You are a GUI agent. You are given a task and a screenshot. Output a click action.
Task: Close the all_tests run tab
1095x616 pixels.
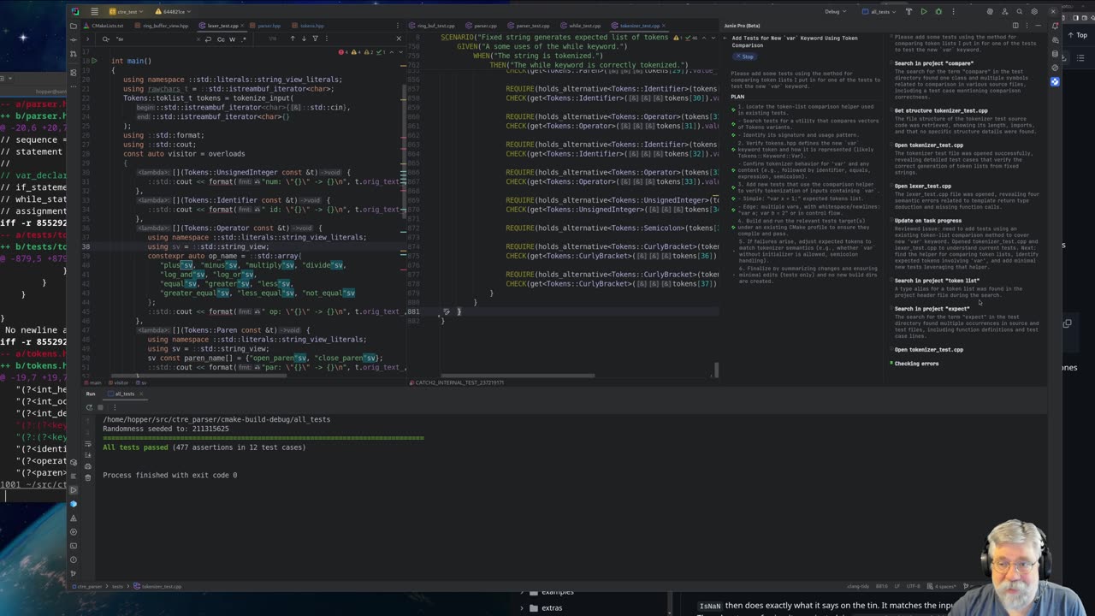[x=139, y=394]
